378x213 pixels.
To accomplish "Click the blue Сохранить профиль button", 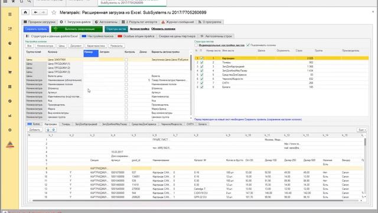I will click(36, 29).
